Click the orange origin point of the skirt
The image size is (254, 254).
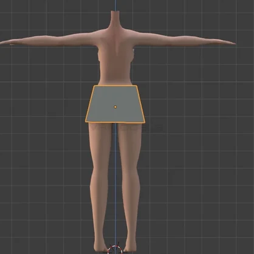(115, 107)
